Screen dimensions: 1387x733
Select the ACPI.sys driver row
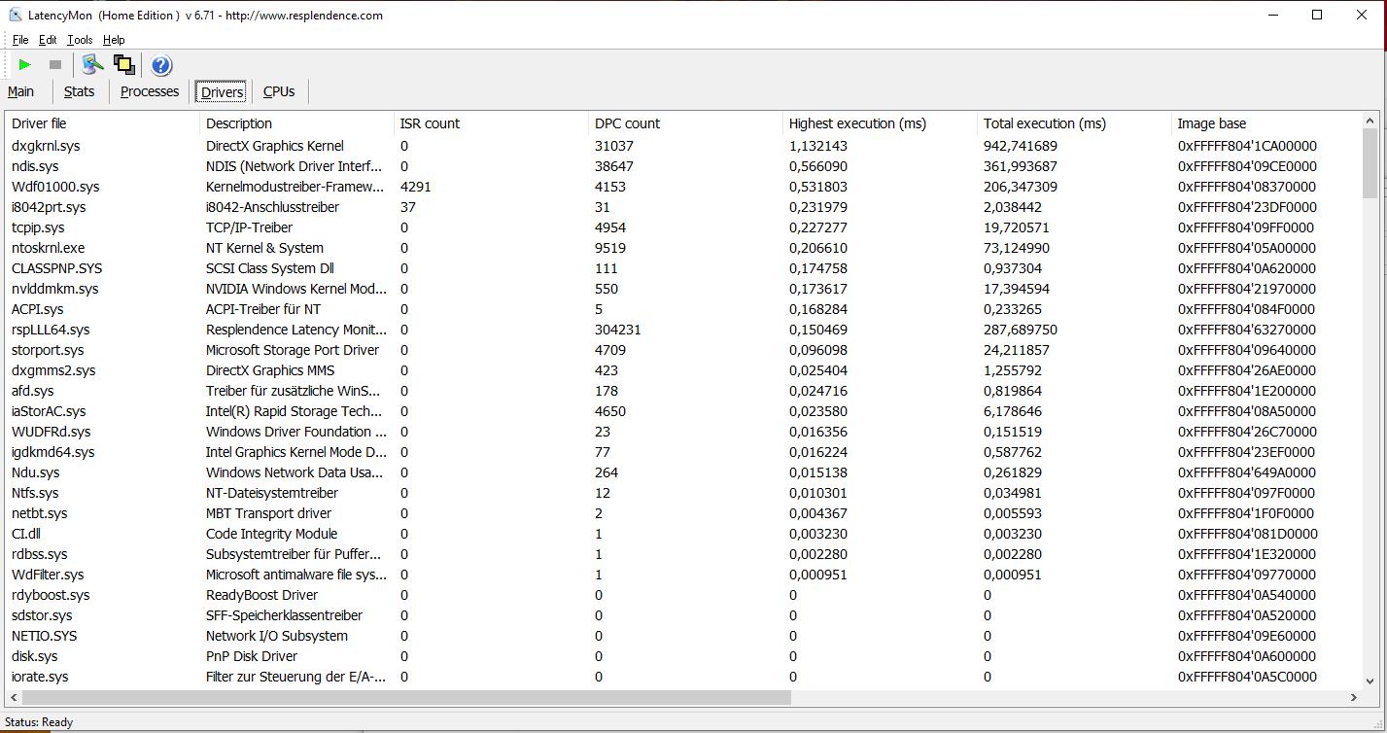684,309
